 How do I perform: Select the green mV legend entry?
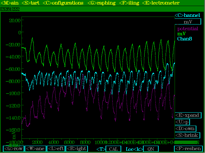click(x=181, y=34)
